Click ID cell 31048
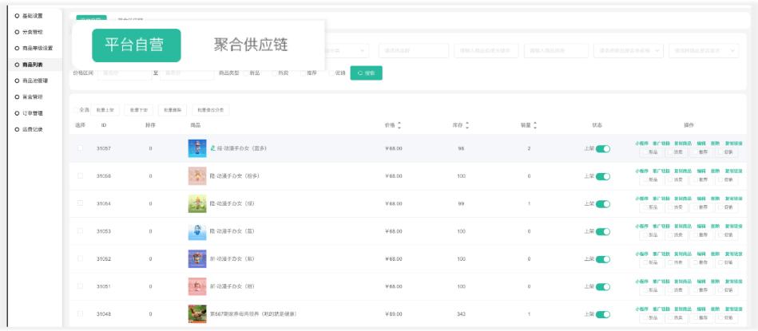Viewport: 758px width, 331px height. tap(104, 314)
